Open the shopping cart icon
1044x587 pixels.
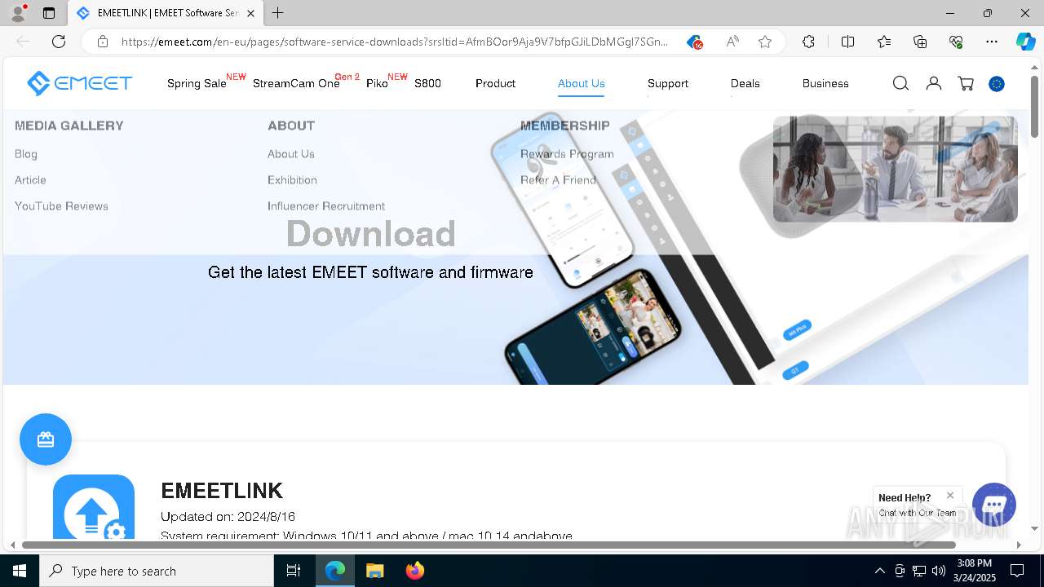(x=967, y=83)
